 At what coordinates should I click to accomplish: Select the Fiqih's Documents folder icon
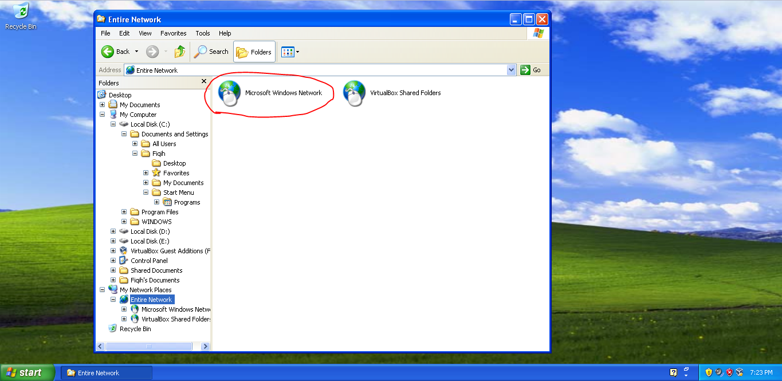[x=124, y=280]
